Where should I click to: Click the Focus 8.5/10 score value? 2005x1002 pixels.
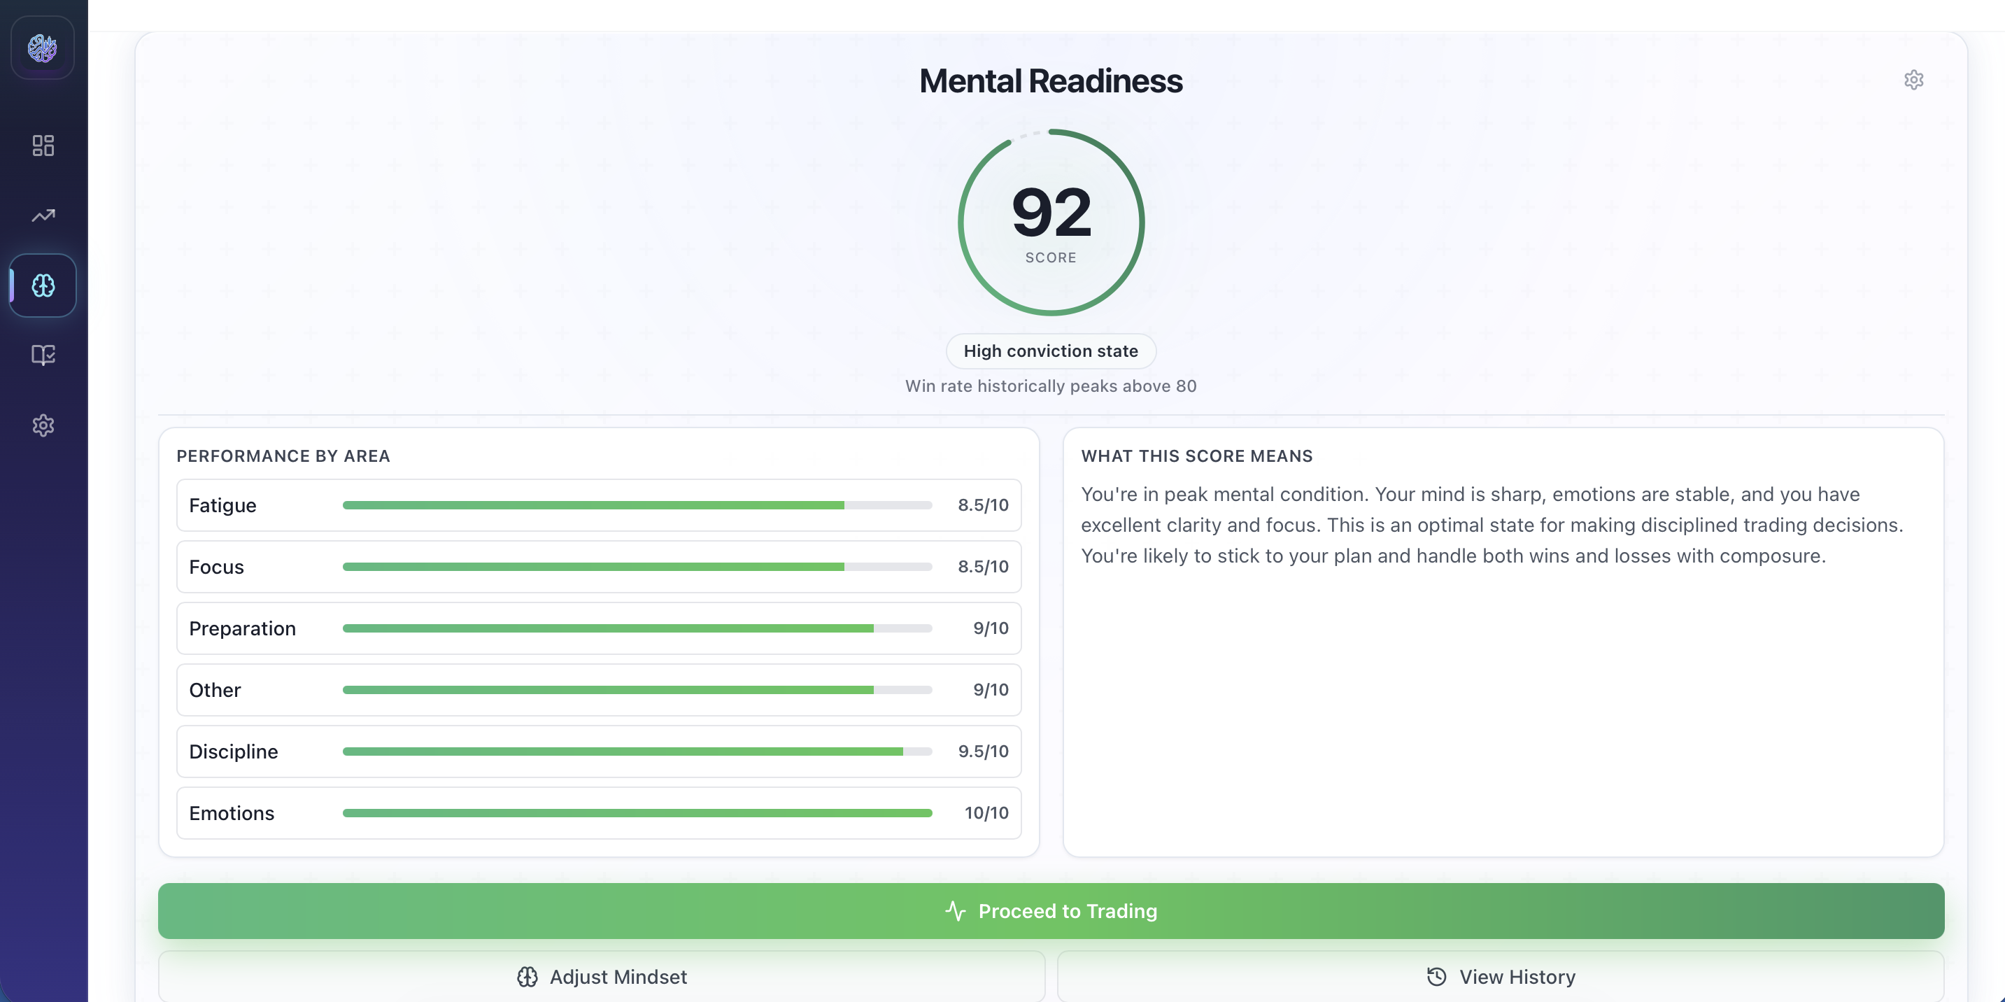point(983,567)
